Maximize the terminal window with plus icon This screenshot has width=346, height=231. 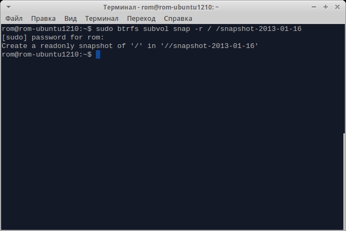click(326, 7)
